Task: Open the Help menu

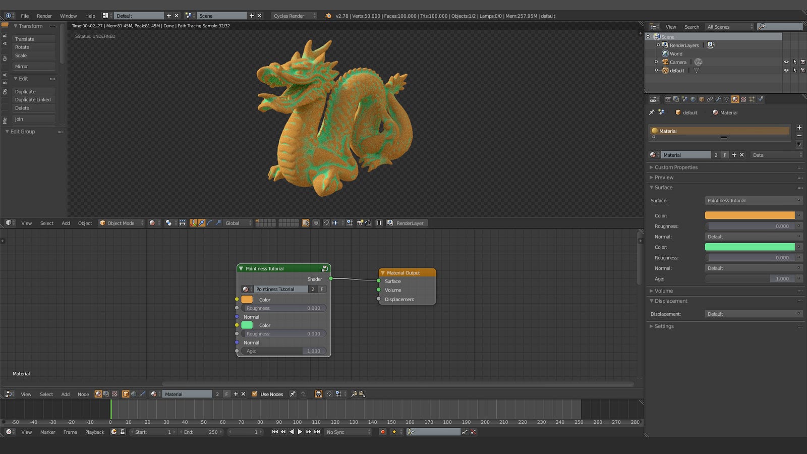Action: click(90, 16)
